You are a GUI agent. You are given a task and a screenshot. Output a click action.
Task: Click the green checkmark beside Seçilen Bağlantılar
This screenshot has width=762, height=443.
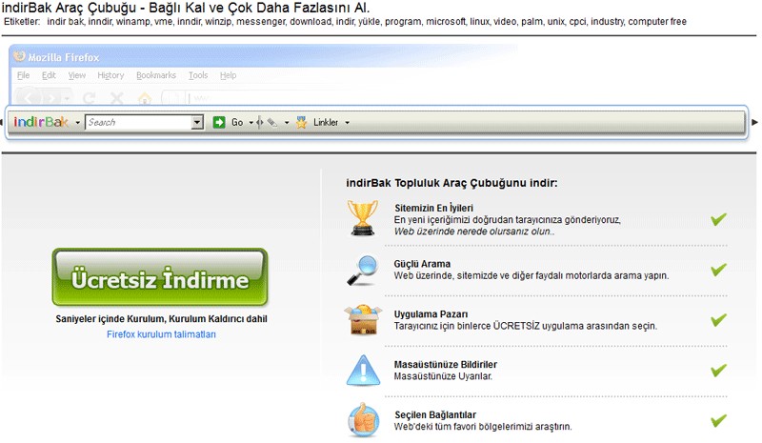pyautogui.click(x=719, y=420)
